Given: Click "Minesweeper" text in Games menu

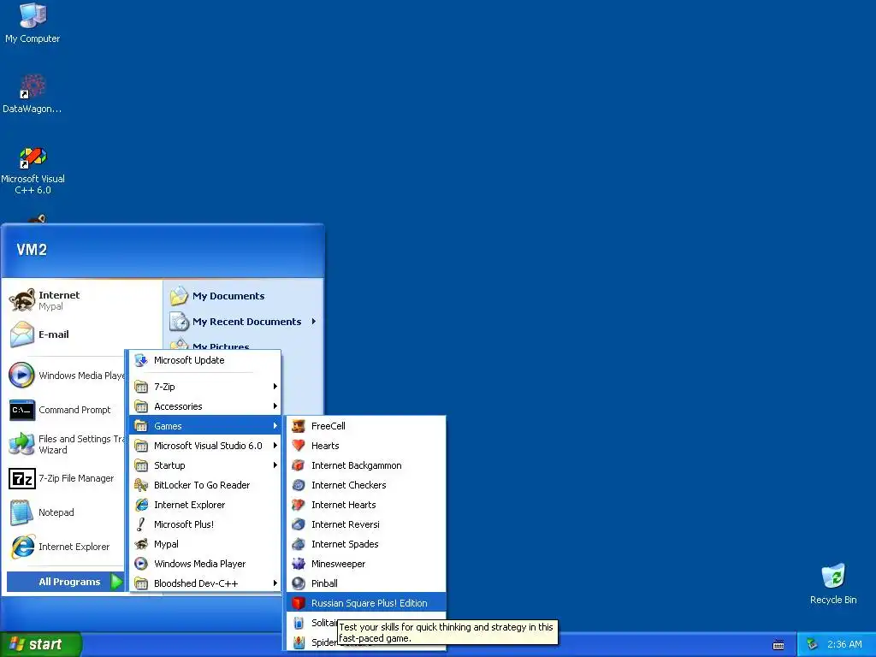Looking at the screenshot, I should point(338,564).
